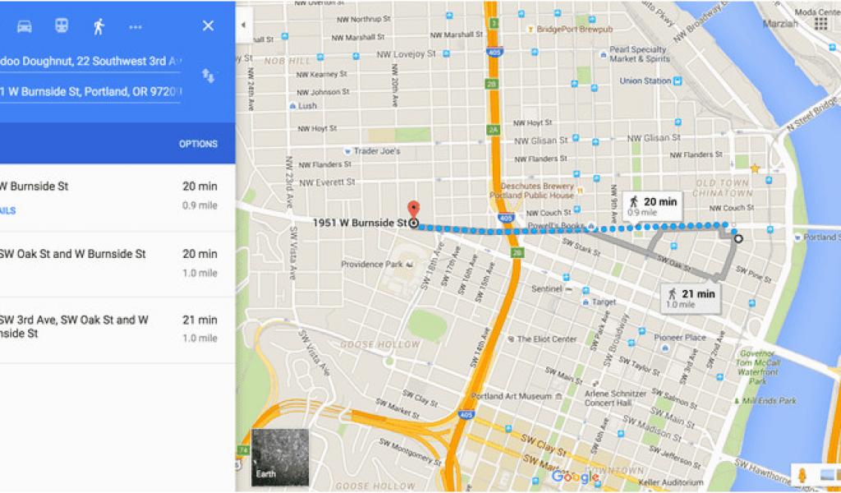841x493 pixels.
Task: Open route OPTIONS
Action: coord(198,144)
